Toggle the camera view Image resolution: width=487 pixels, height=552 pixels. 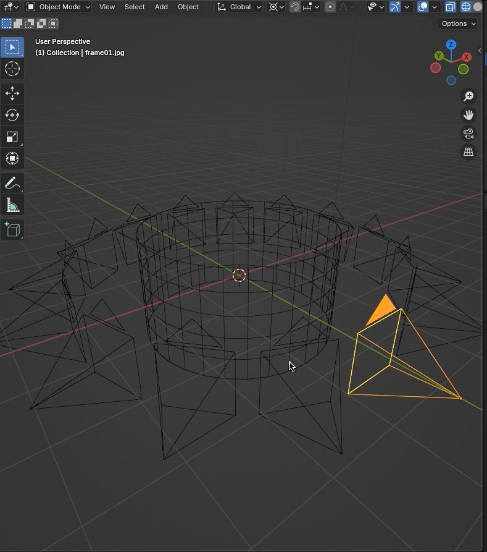tap(468, 134)
